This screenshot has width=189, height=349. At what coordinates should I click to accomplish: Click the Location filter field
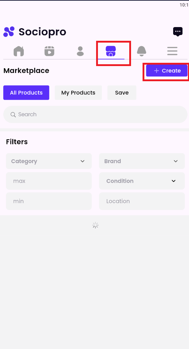pos(142,201)
